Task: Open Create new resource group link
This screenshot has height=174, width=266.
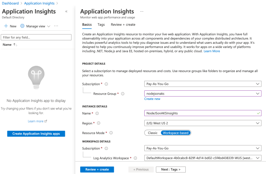Action: pyautogui.click(x=152, y=99)
